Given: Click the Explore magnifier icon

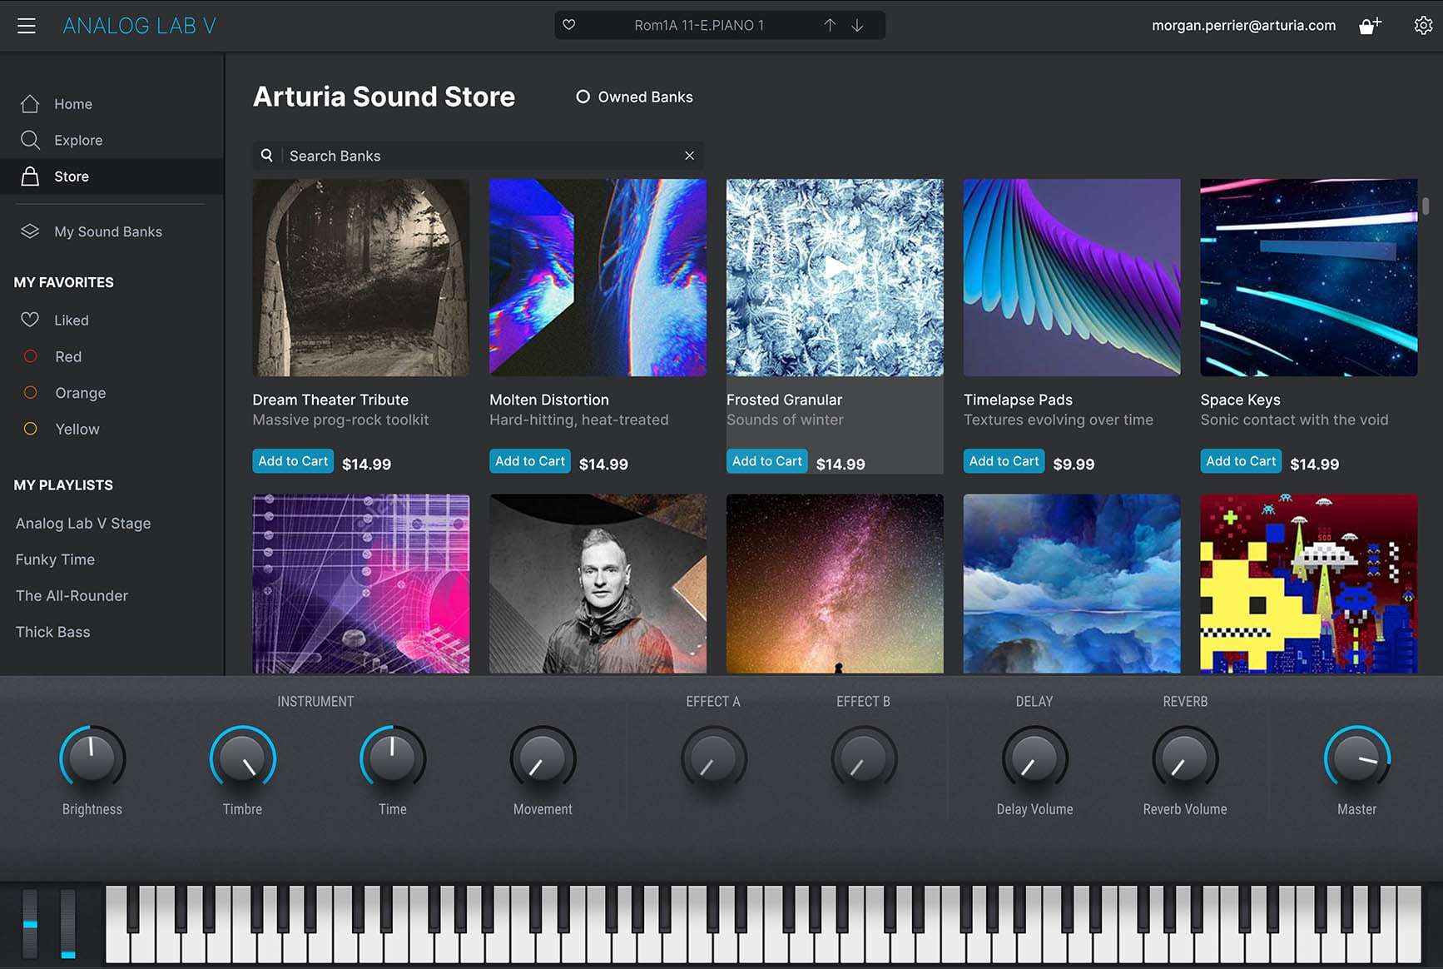Looking at the screenshot, I should 30,140.
